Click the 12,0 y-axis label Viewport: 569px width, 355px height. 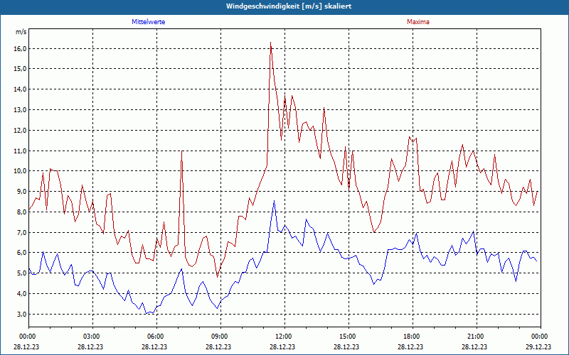click(x=21, y=131)
